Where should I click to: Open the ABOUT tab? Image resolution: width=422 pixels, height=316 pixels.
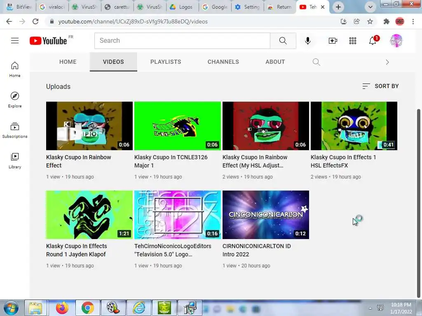click(275, 62)
